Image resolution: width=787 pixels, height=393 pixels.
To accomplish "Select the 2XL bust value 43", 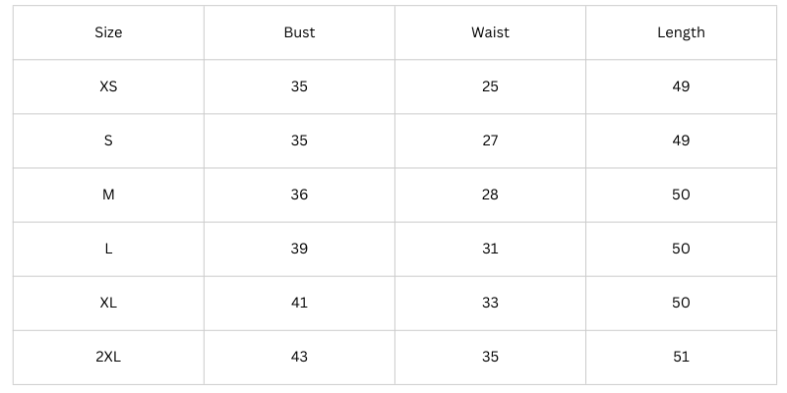I will (x=299, y=357).
